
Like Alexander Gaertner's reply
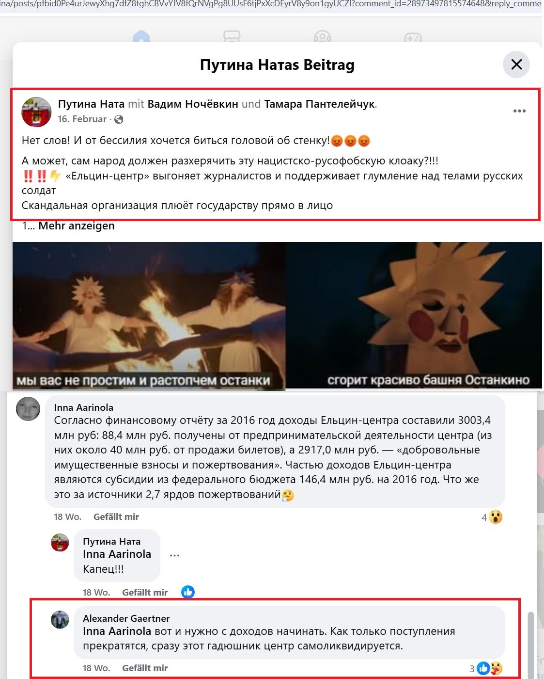(x=145, y=668)
